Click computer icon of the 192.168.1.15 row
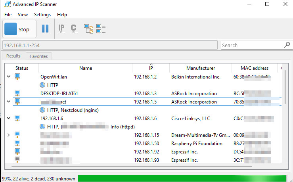Viewport: 293px width, 182px height. tap(17, 135)
